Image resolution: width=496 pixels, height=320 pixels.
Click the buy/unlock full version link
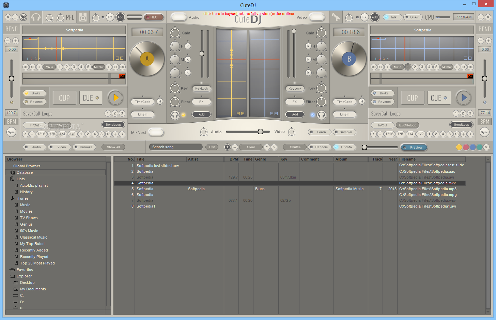pos(248,14)
